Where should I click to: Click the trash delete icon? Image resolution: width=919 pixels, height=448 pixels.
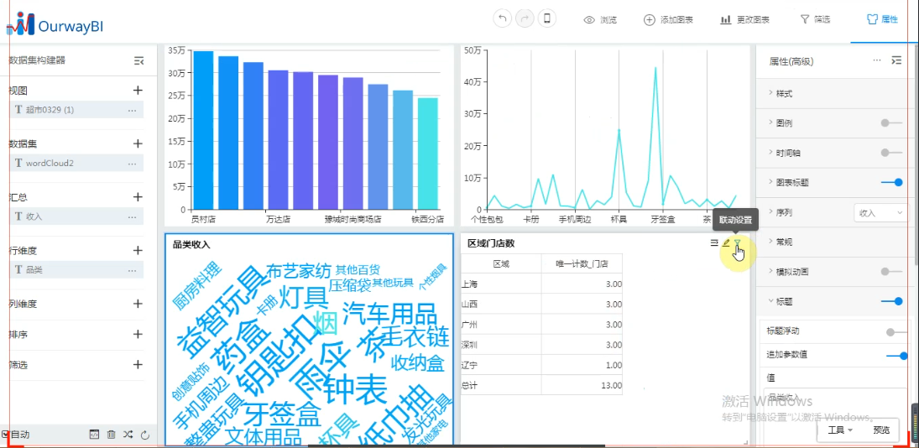pyautogui.click(x=111, y=435)
